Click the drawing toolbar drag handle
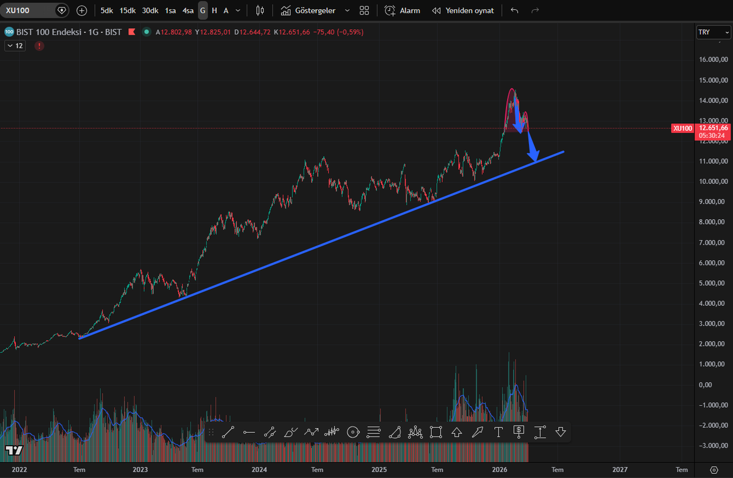The height and width of the screenshot is (478, 733). [212, 433]
